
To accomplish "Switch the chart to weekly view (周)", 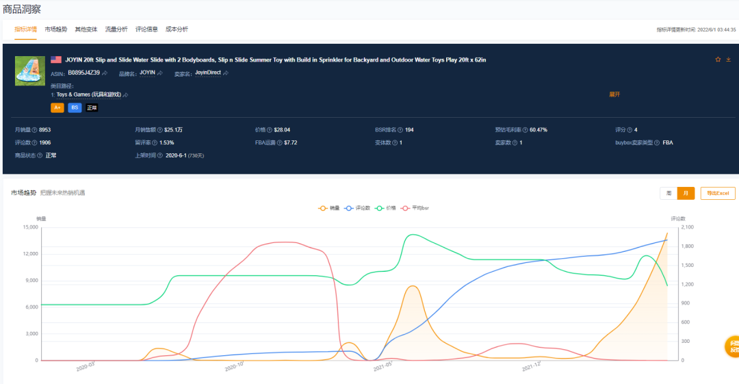I will [669, 194].
